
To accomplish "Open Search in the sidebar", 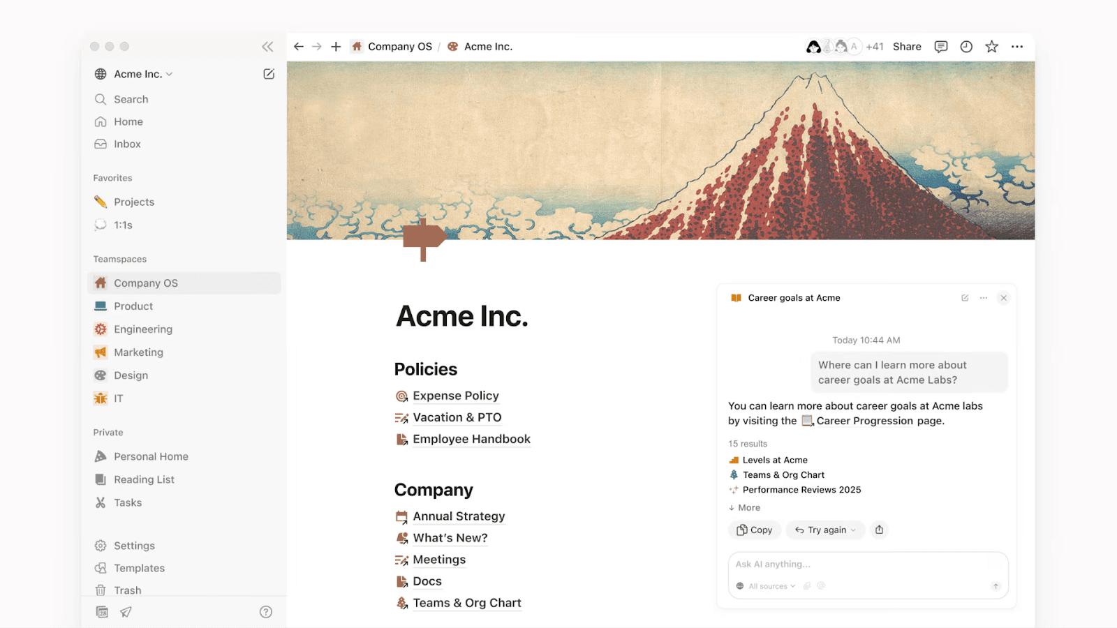I will pos(184,99).
